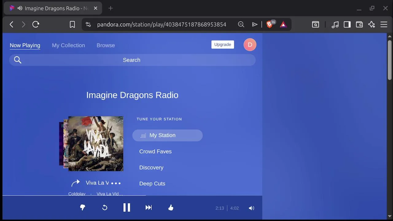
Task: Zoom out with the magnifier icon
Action: (241, 25)
